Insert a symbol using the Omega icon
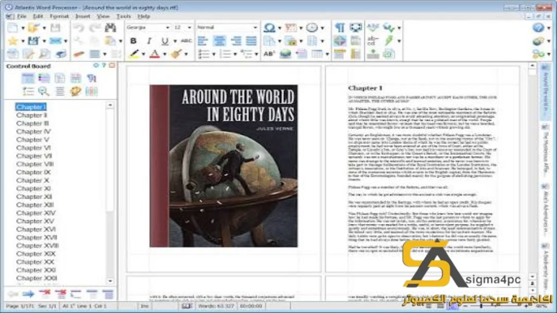This screenshot has width=557, height=313. [269, 28]
